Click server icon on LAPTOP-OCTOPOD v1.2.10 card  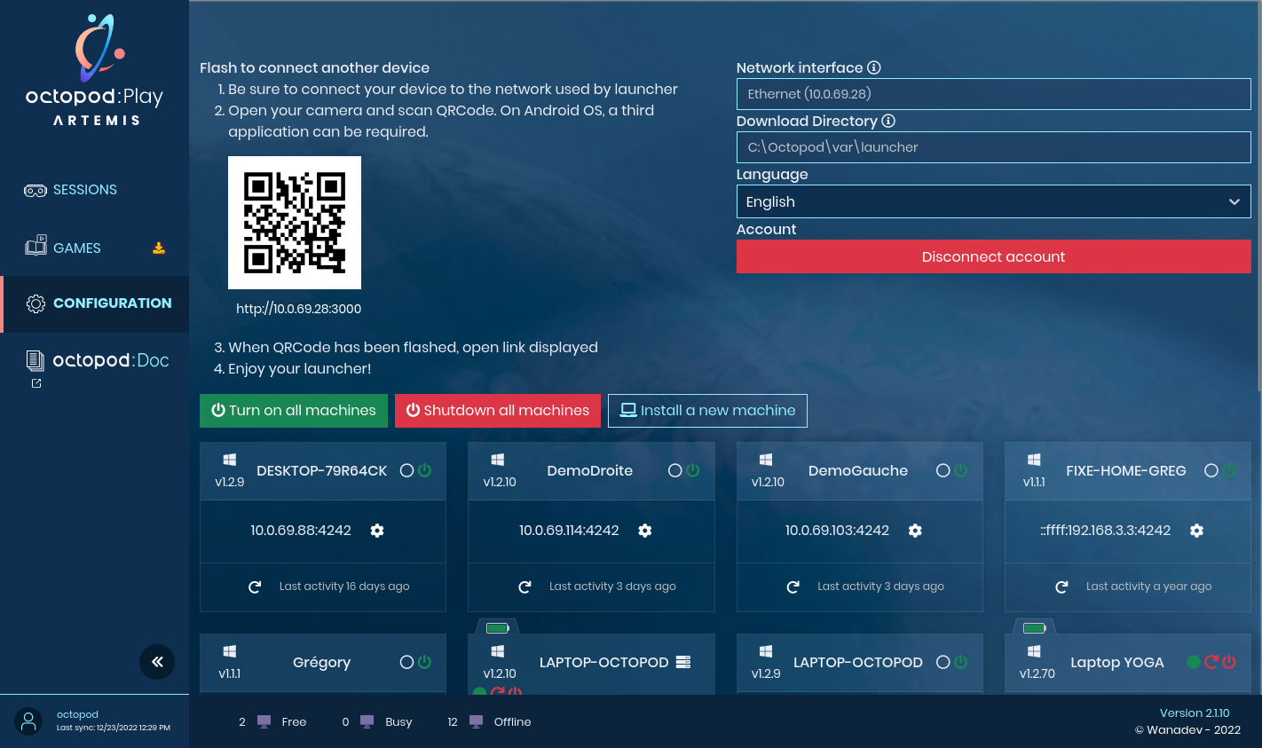(683, 662)
